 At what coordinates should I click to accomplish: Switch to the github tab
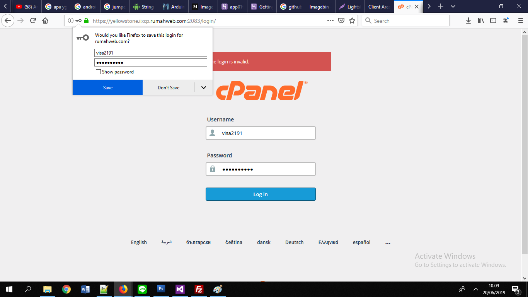coord(291,7)
